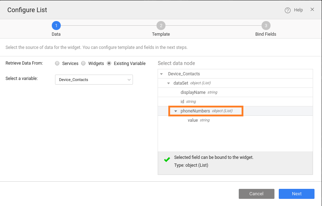Click the Next button
322x206 pixels.
(297, 194)
